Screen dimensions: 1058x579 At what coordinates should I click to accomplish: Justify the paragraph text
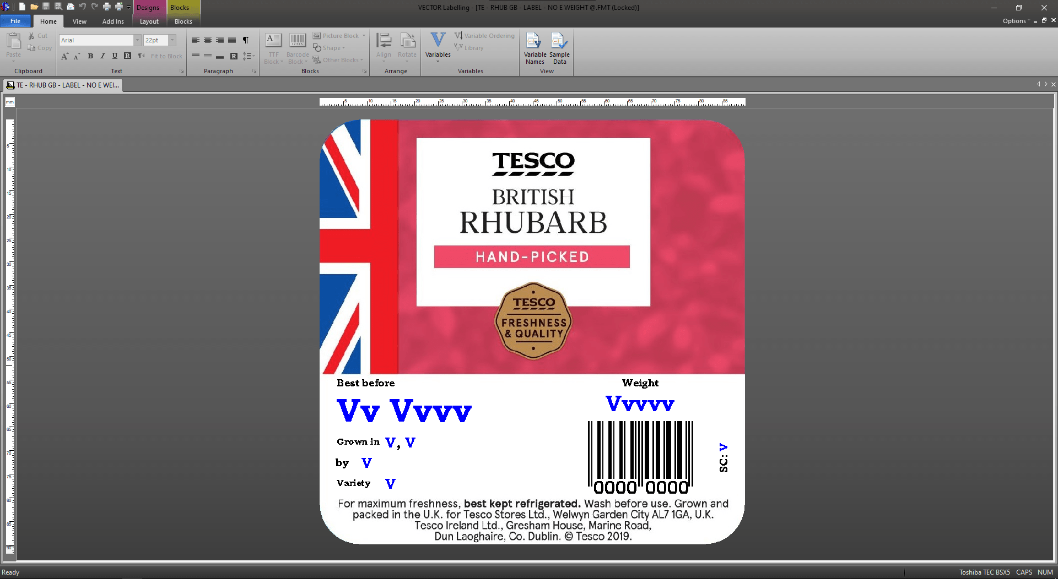(x=232, y=40)
